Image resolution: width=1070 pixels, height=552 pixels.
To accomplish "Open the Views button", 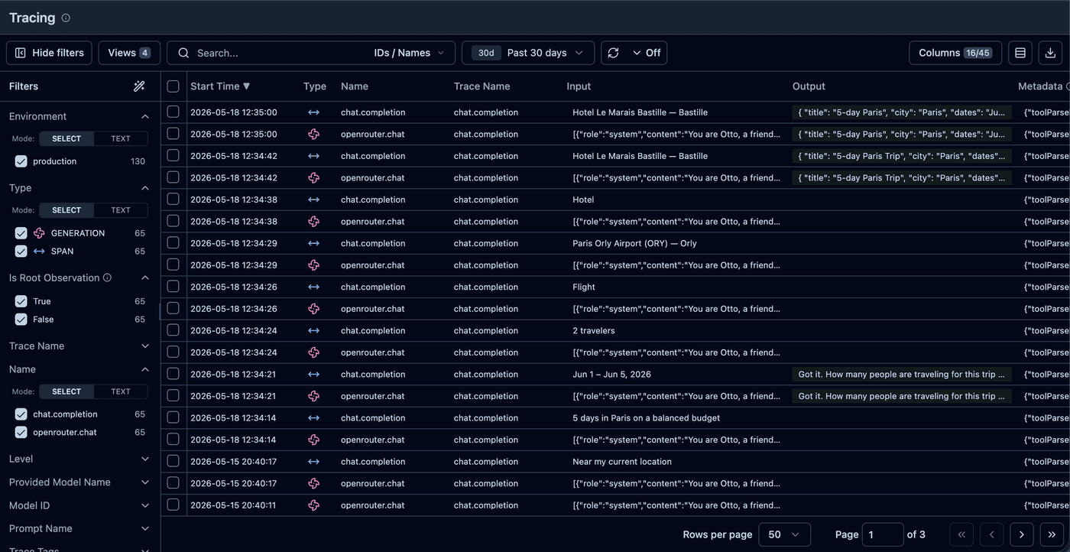I will pos(129,53).
